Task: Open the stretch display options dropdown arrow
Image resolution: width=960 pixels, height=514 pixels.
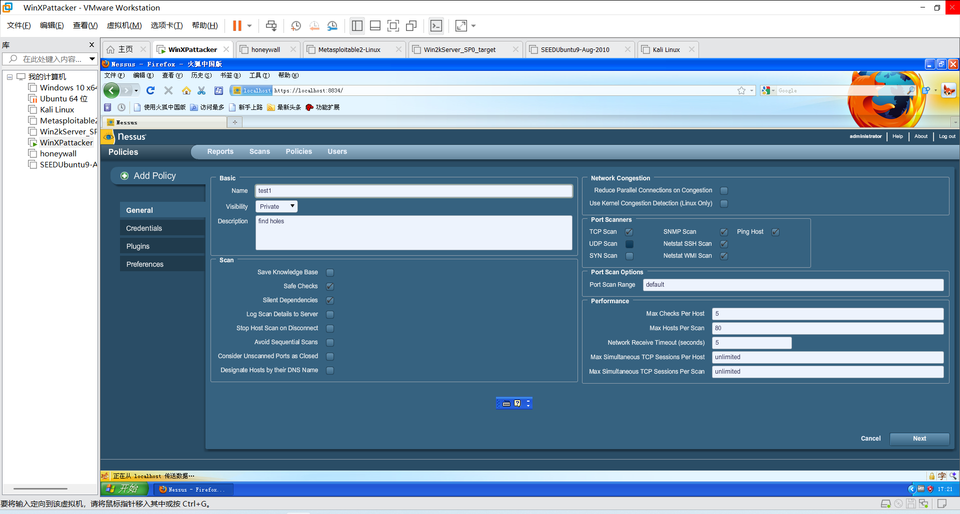Action: [473, 25]
